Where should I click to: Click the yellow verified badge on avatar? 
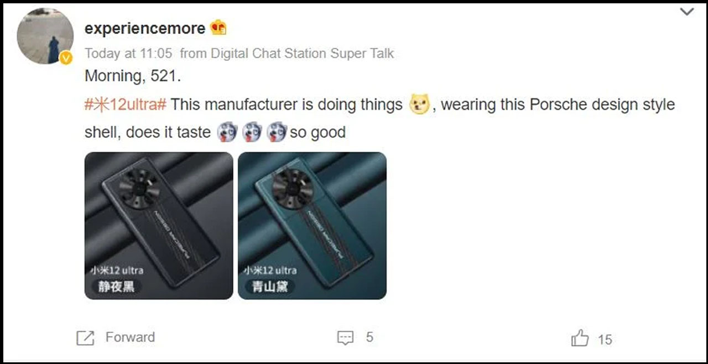[x=66, y=57]
